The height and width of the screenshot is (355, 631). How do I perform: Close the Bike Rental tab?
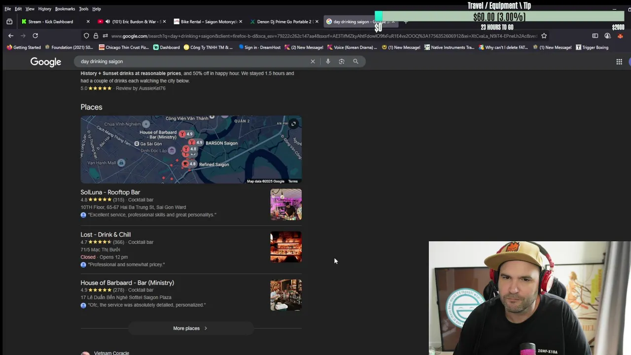point(241,22)
